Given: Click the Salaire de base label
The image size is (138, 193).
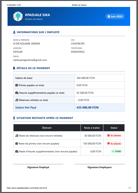Looking at the screenshot, I should (x=24, y=78).
